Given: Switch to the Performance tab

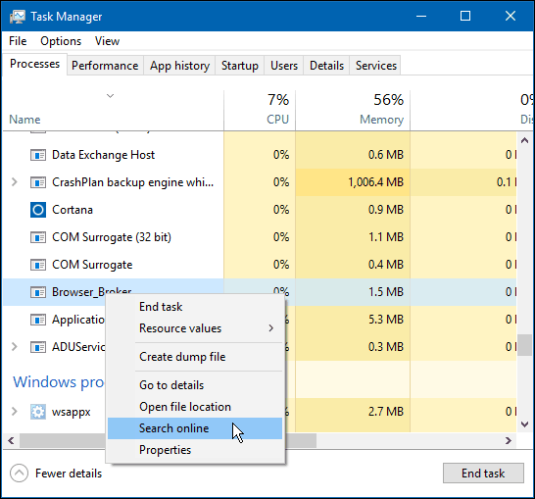Looking at the screenshot, I should [105, 66].
